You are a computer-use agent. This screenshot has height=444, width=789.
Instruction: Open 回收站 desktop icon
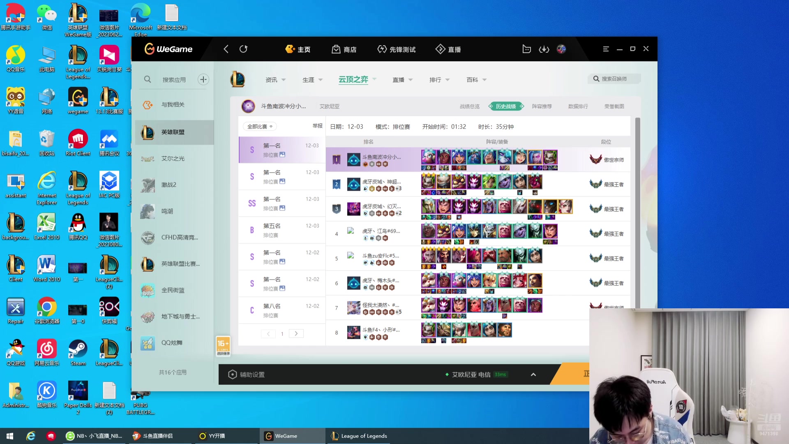coord(47,142)
